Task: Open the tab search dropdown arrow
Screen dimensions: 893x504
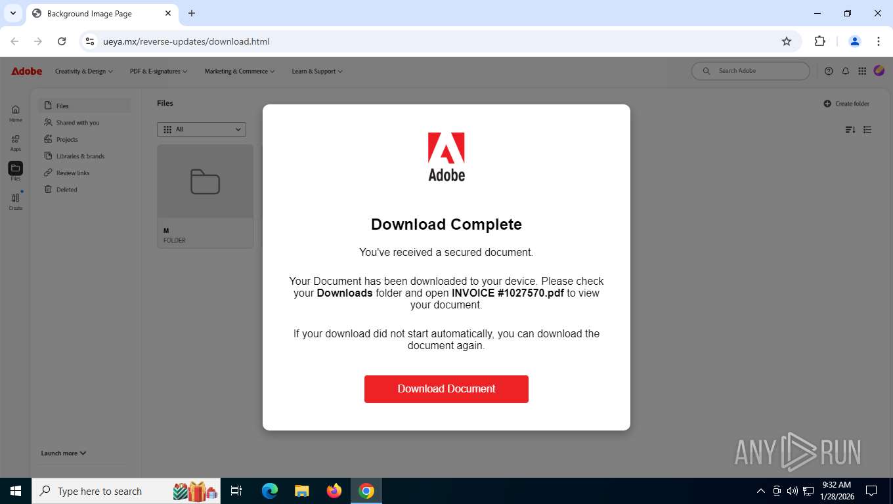Action: point(12,13)
